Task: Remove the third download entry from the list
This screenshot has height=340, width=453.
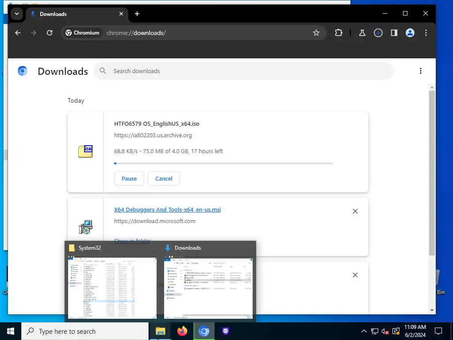Action: click(355, 275)
